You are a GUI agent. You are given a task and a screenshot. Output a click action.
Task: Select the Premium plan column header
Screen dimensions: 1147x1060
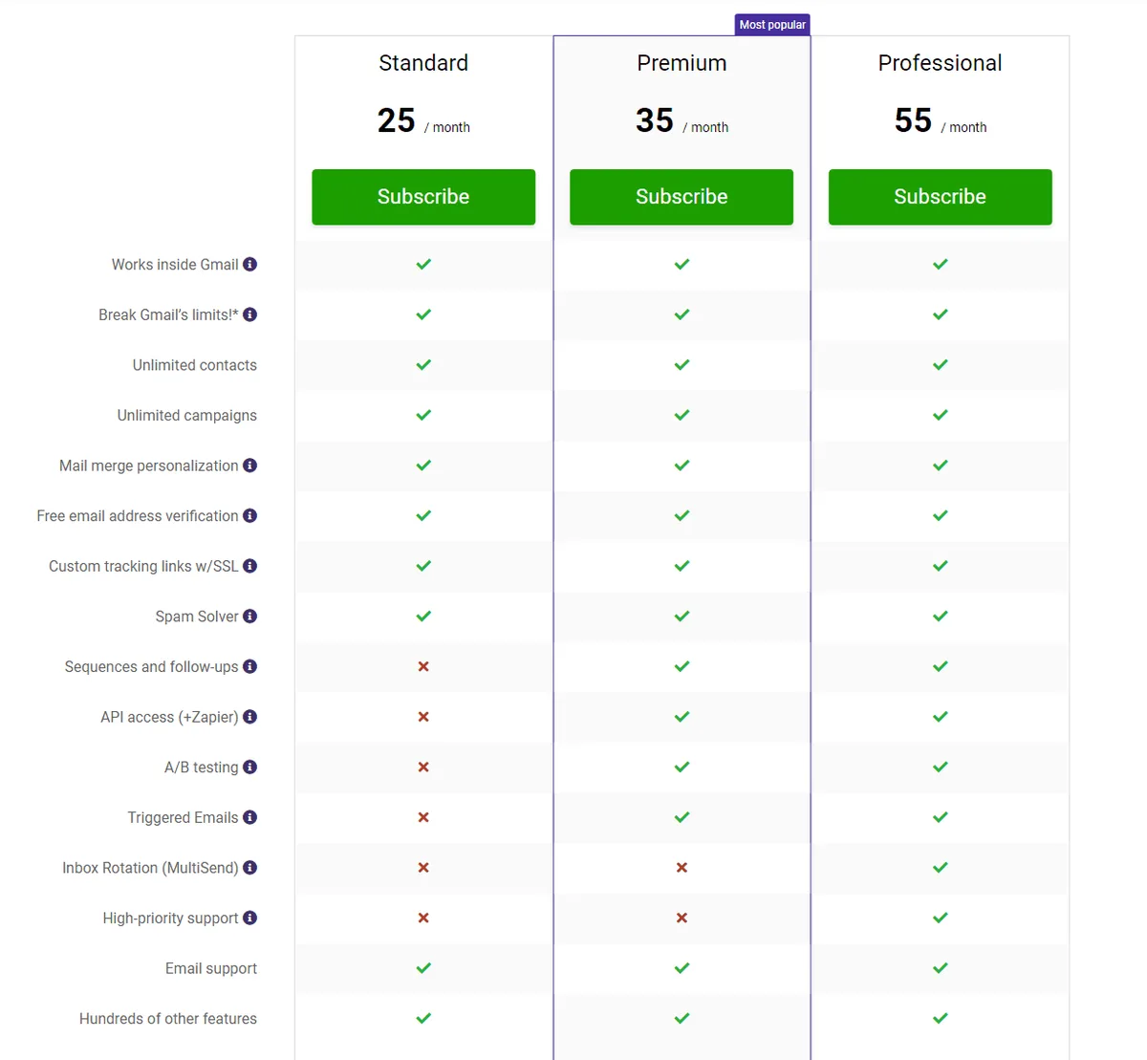point(682,63)
